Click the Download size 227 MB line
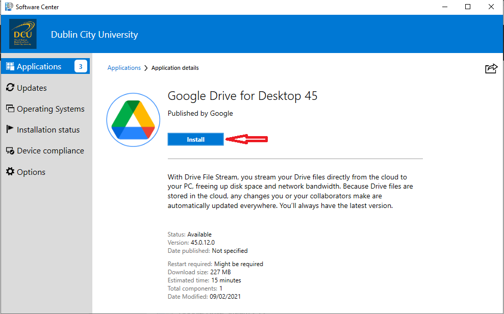Image resolution: width=504 pixels, height=314 pixels. [199, 272]
